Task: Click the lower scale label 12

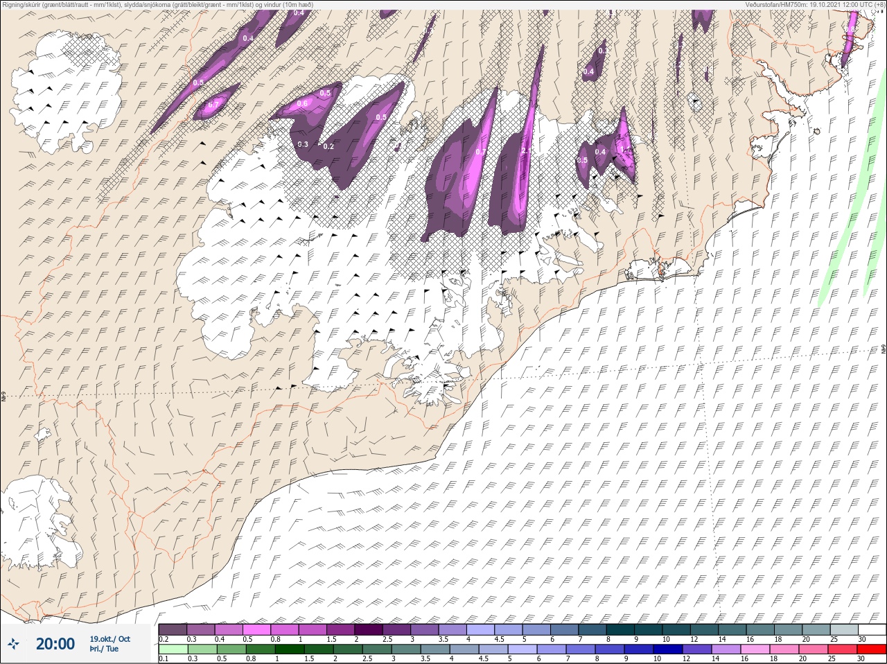Action: pos(686,659)
